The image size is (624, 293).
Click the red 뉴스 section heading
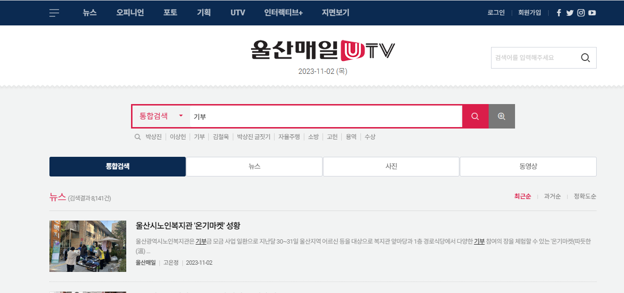pyautogui.click(x=58, y=197)
